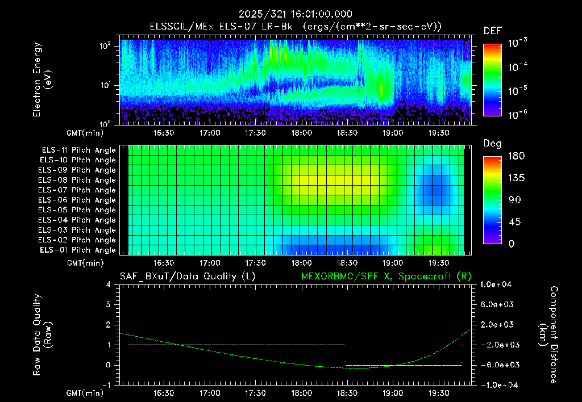This screenshot has height=402, width=582.
Task: Click the pitch angle grid plot area
Action: pyautogui.click(x=296, y=200)
